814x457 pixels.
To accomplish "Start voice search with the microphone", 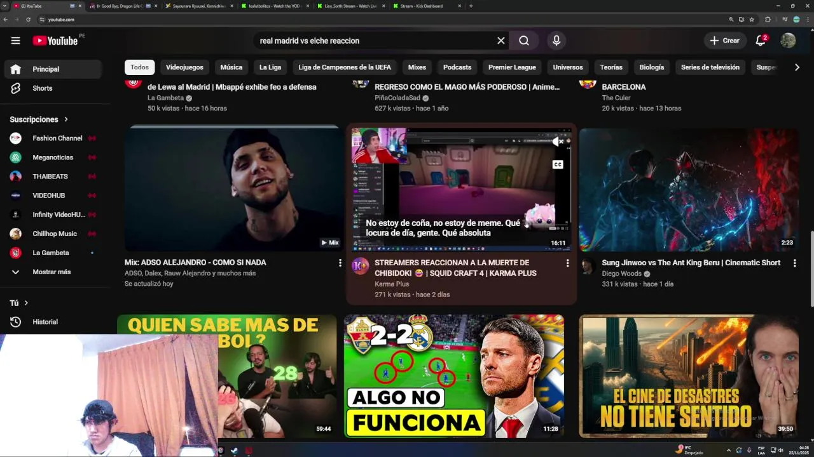I will coord(556,41).
